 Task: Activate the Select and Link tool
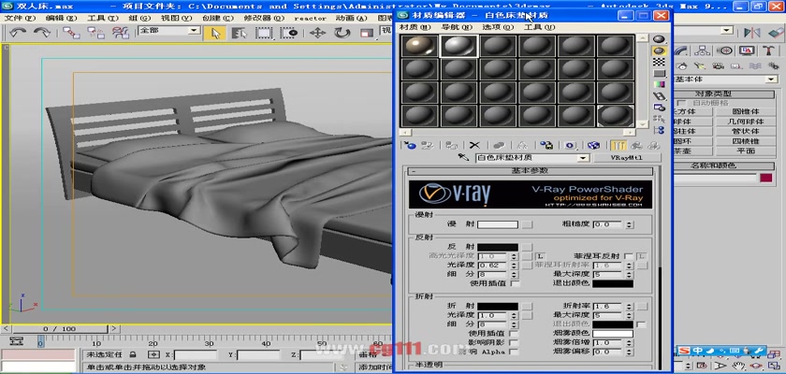[71, 33]
